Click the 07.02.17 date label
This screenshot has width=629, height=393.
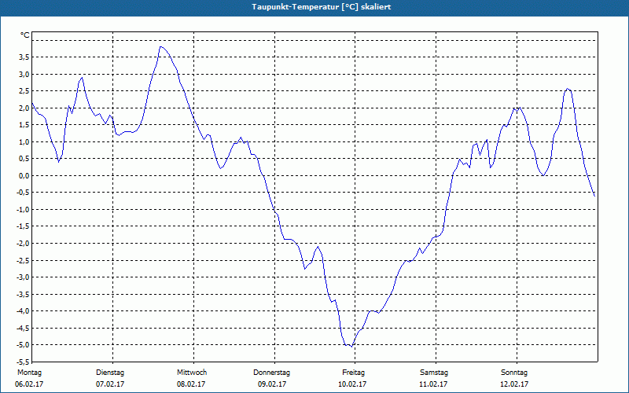110,384
